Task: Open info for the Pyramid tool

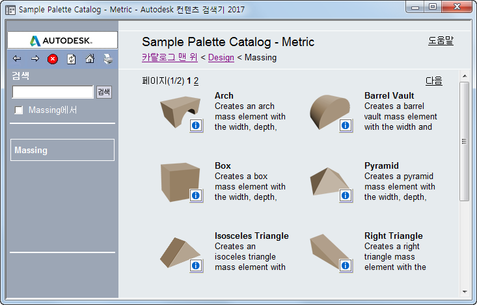Action: click(x=346, y=195)
